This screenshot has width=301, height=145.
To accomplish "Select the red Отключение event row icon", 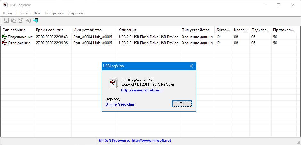I will (x=4, y=43).
